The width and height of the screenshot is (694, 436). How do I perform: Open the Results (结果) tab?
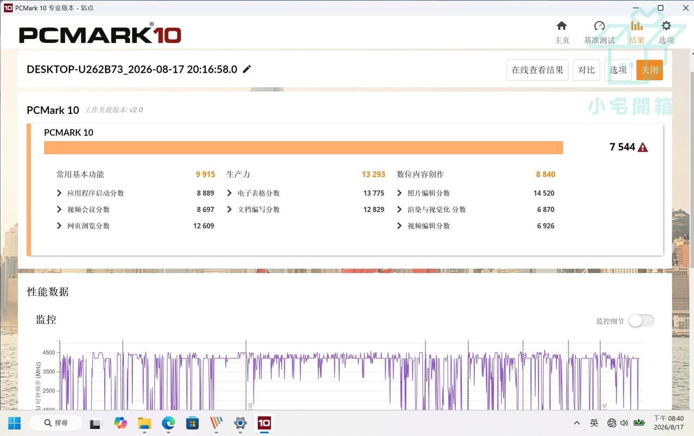[636, 33]
